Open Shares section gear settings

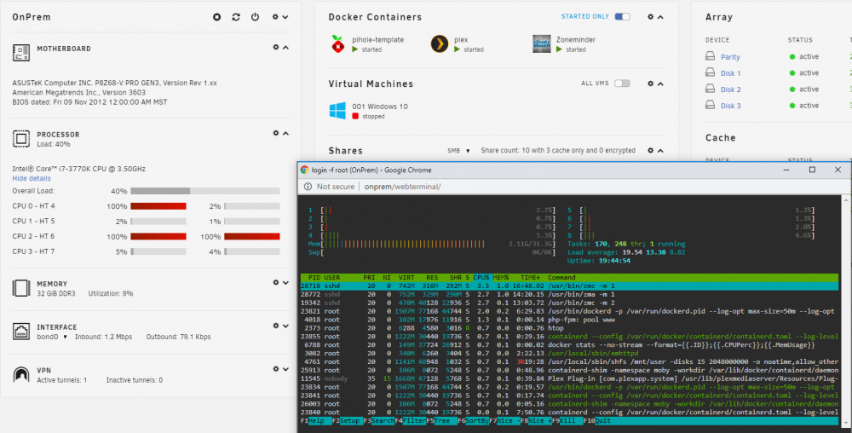[650, 151]
